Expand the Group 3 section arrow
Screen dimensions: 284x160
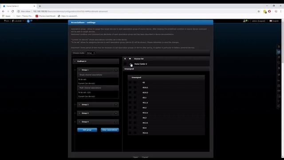pyautogui.click(x=79, y=113)
